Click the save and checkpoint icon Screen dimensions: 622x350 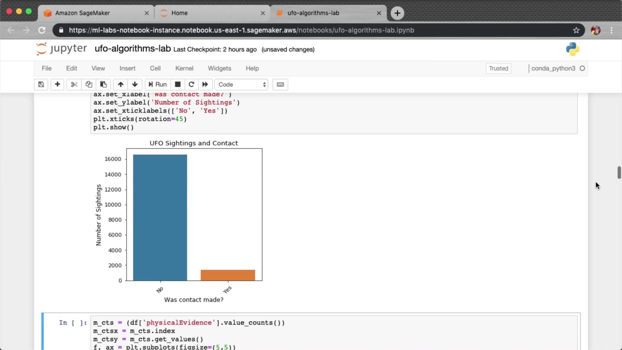tap(41, 85)
